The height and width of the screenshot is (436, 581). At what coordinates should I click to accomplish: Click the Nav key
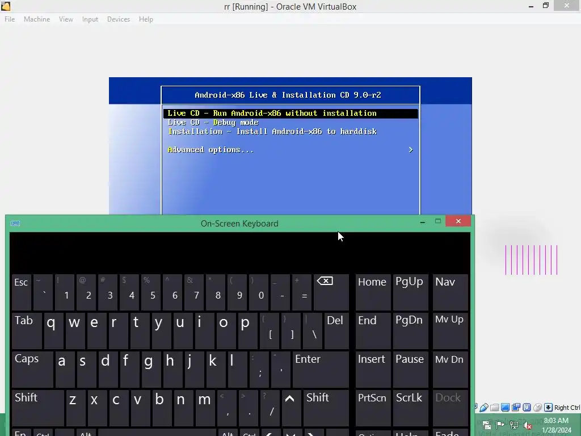pos(450,292)
